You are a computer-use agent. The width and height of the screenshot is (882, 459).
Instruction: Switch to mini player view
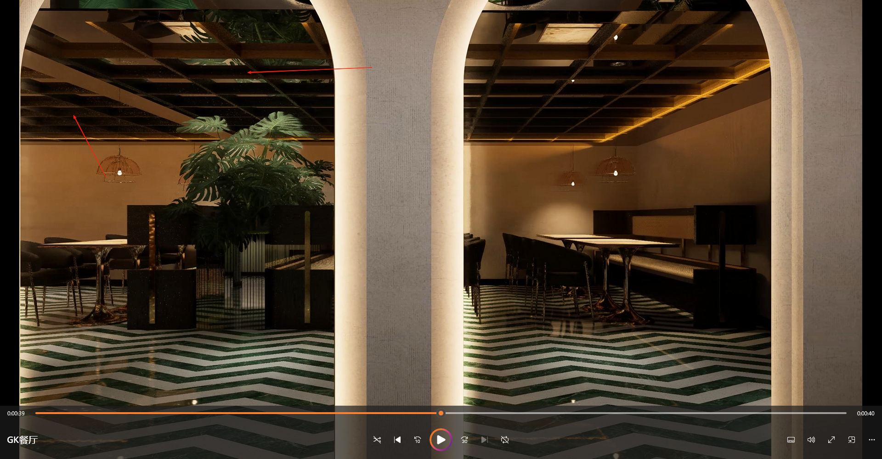(852, 440)
